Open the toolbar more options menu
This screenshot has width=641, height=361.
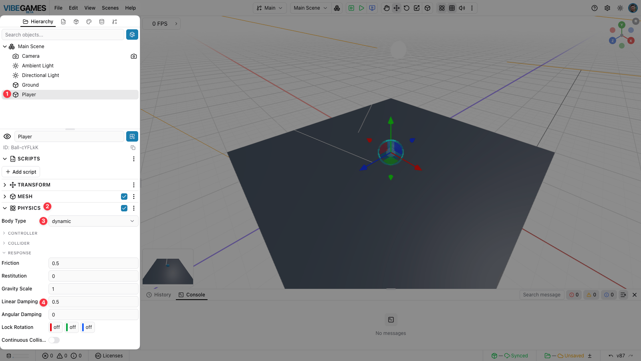[x=472, y=8]
